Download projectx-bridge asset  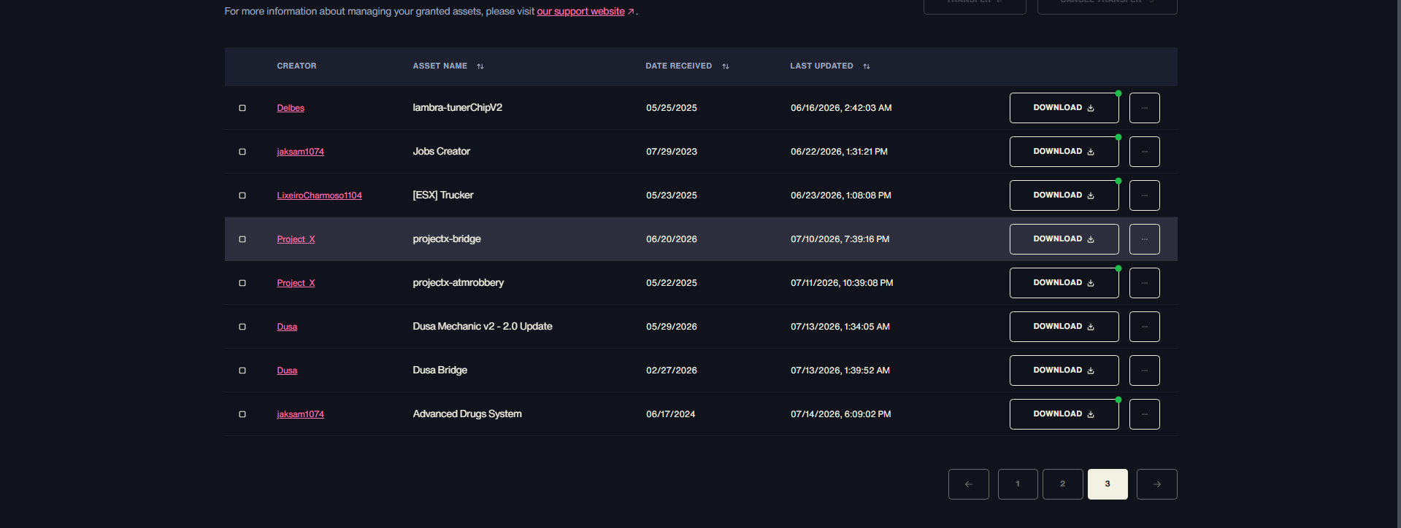pos(1064,239)
